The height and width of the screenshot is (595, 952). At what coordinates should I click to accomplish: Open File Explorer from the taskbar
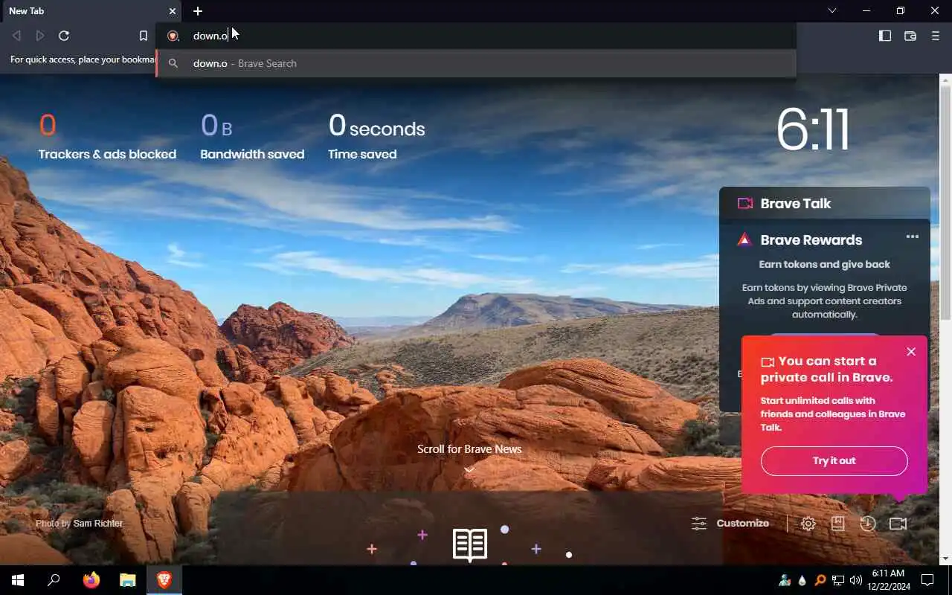click(x=128, y=580)
